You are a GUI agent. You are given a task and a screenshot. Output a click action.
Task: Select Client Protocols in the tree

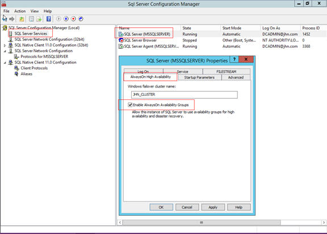(x=34, y=68)
